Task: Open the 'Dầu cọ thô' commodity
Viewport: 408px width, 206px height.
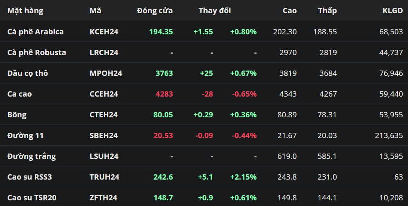Action: pos(28,73)
